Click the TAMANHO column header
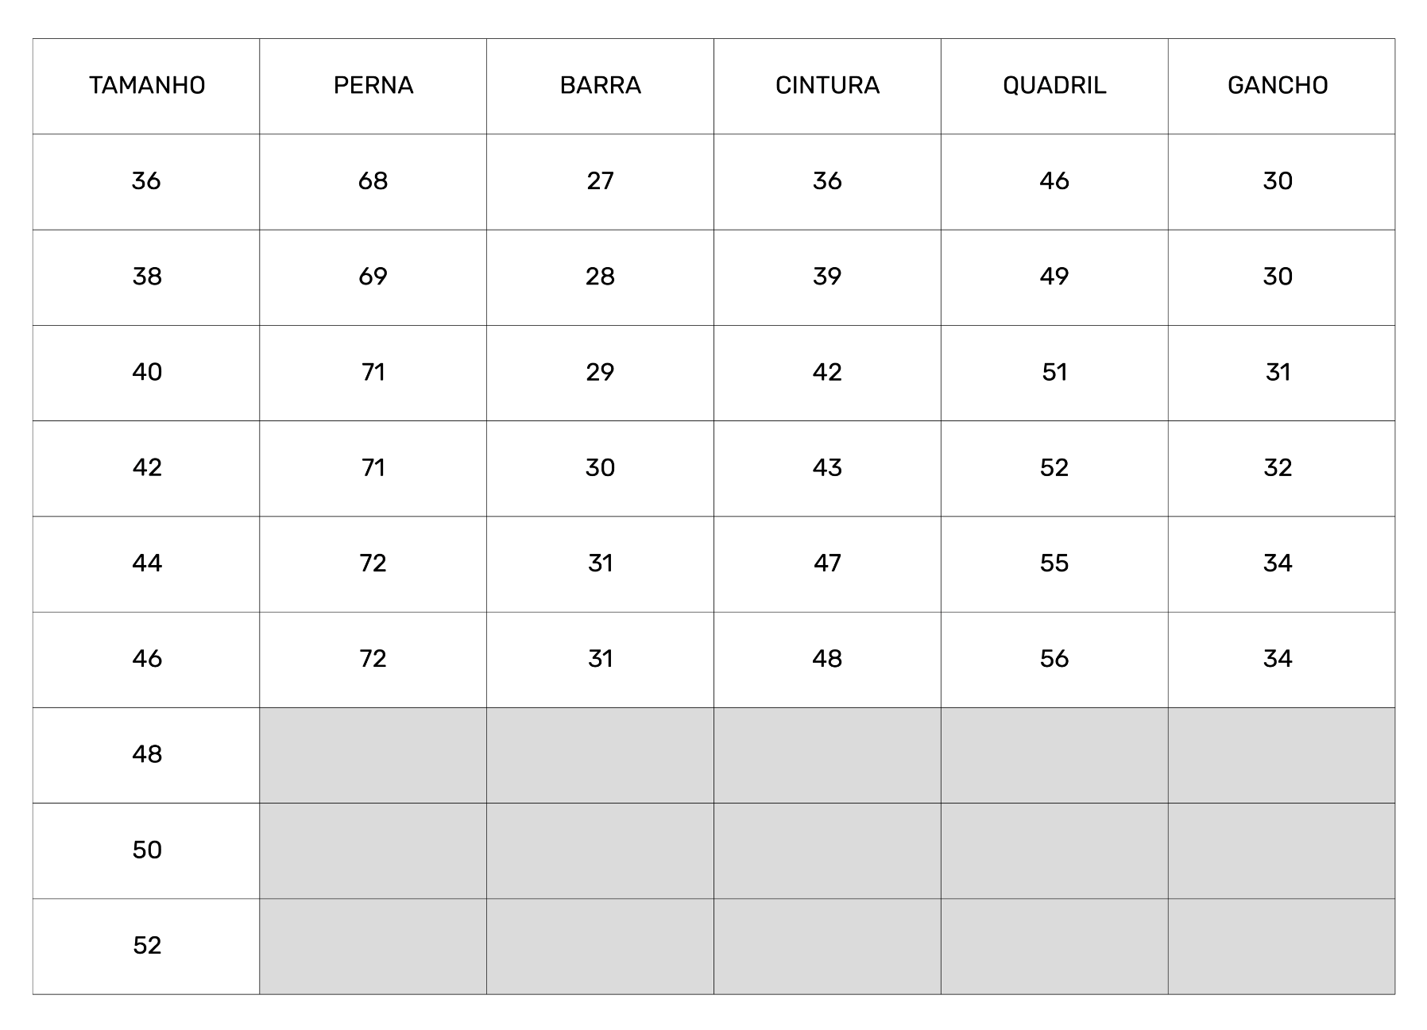The height and width of the screenshot is (1030, 1427). coord(147,86)
